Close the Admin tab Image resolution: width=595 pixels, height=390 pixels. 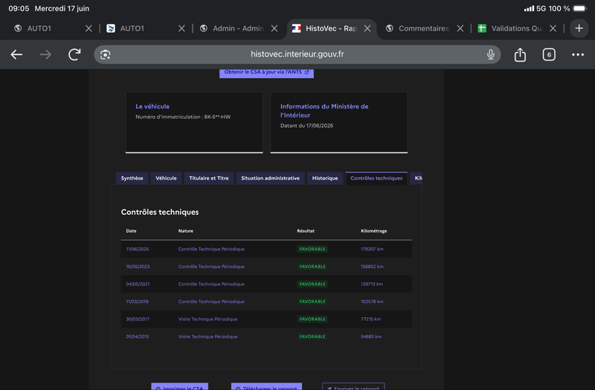pos(274,28)
